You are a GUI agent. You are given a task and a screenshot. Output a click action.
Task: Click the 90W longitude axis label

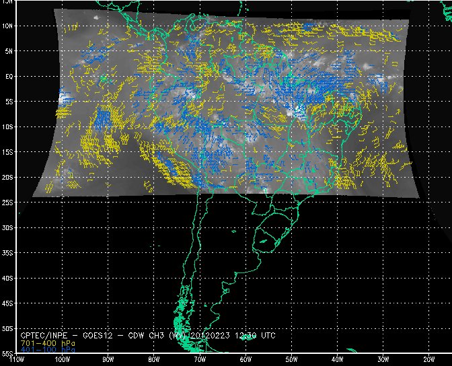[108, 360]
